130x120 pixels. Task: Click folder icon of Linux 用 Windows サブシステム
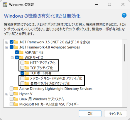coord(16,99)
